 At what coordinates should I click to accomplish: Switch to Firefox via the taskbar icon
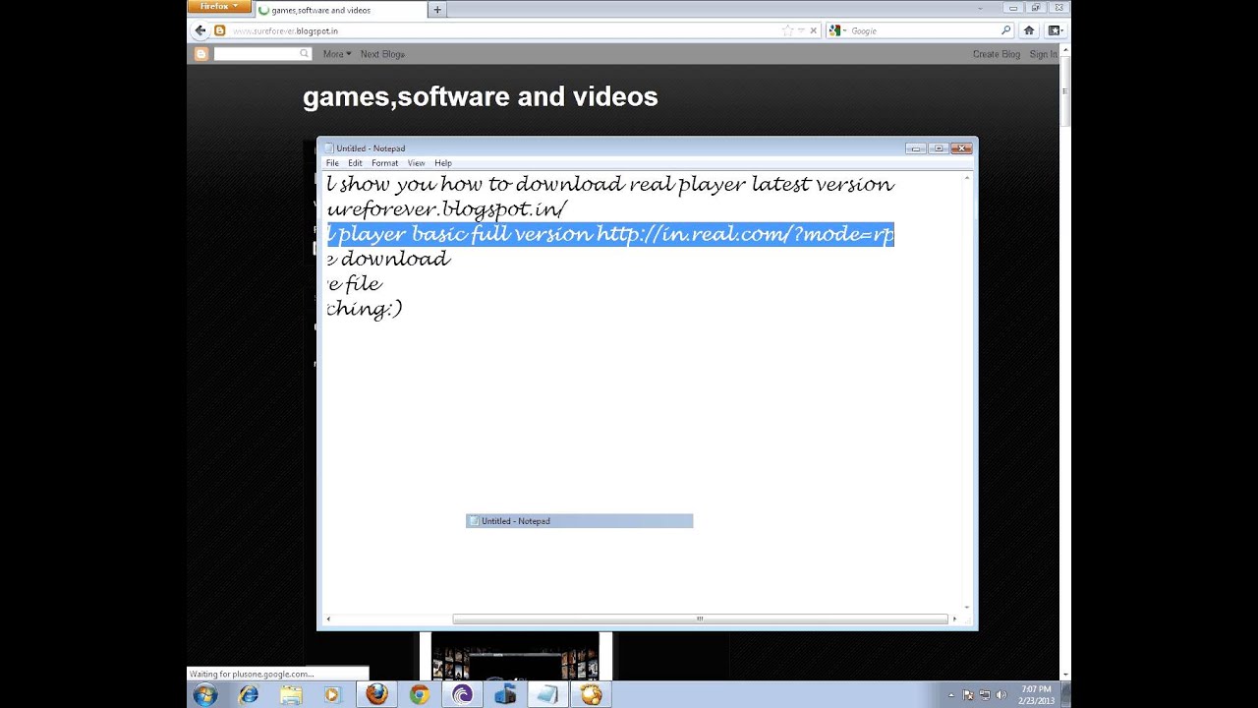pos(376,694)
